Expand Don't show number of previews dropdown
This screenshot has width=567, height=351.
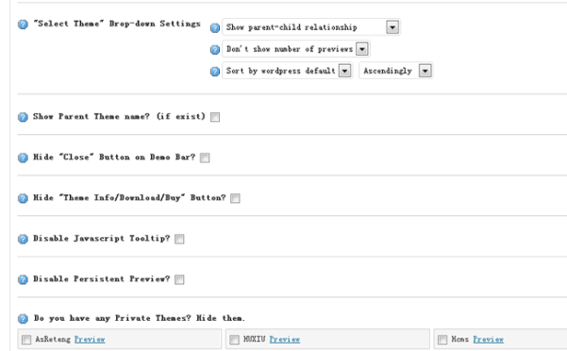click(296, 49)
